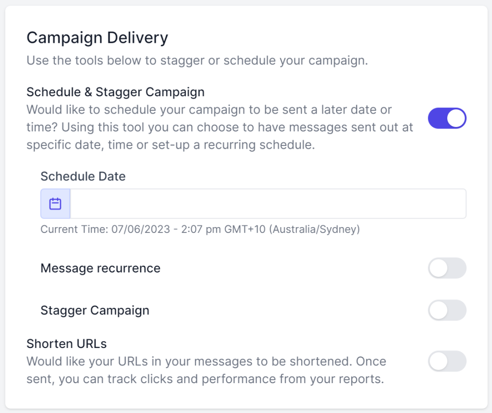
Task: Click the Stagger Campaign label text
Action: click(94, 310)
